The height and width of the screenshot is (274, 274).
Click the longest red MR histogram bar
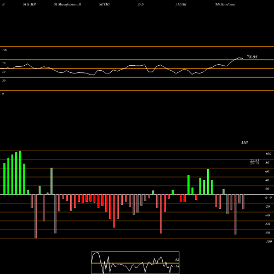point(36,216)
